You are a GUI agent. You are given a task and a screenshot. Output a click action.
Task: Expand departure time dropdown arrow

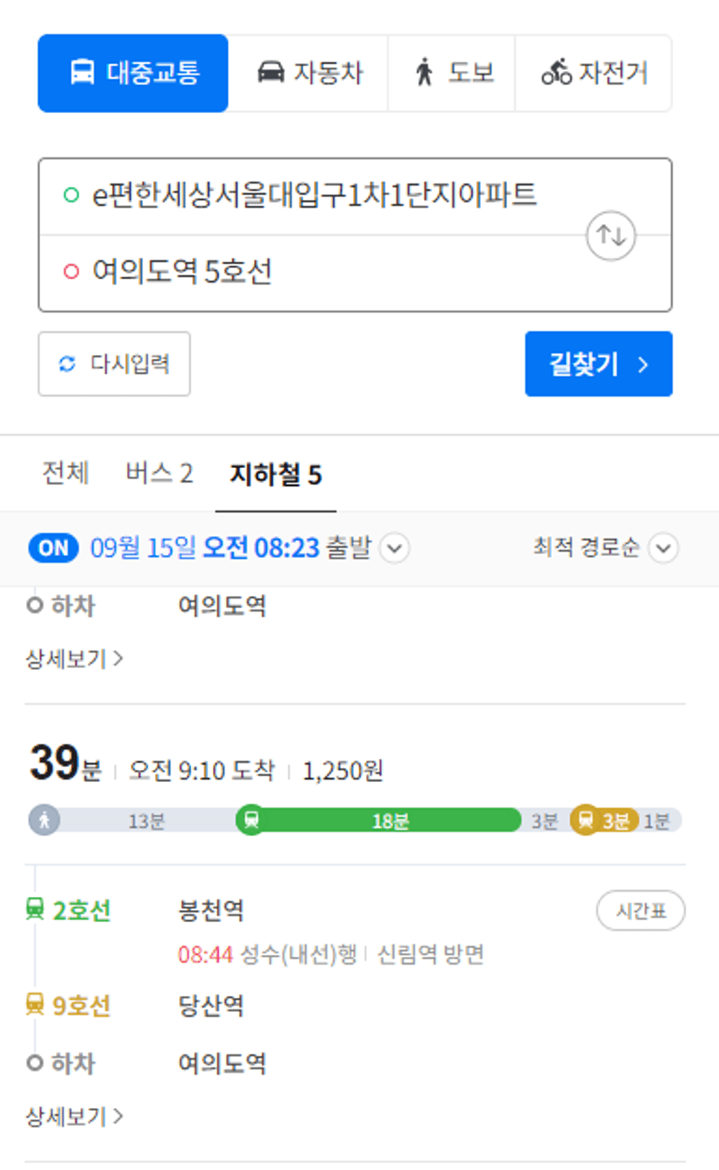click(395, 549)
